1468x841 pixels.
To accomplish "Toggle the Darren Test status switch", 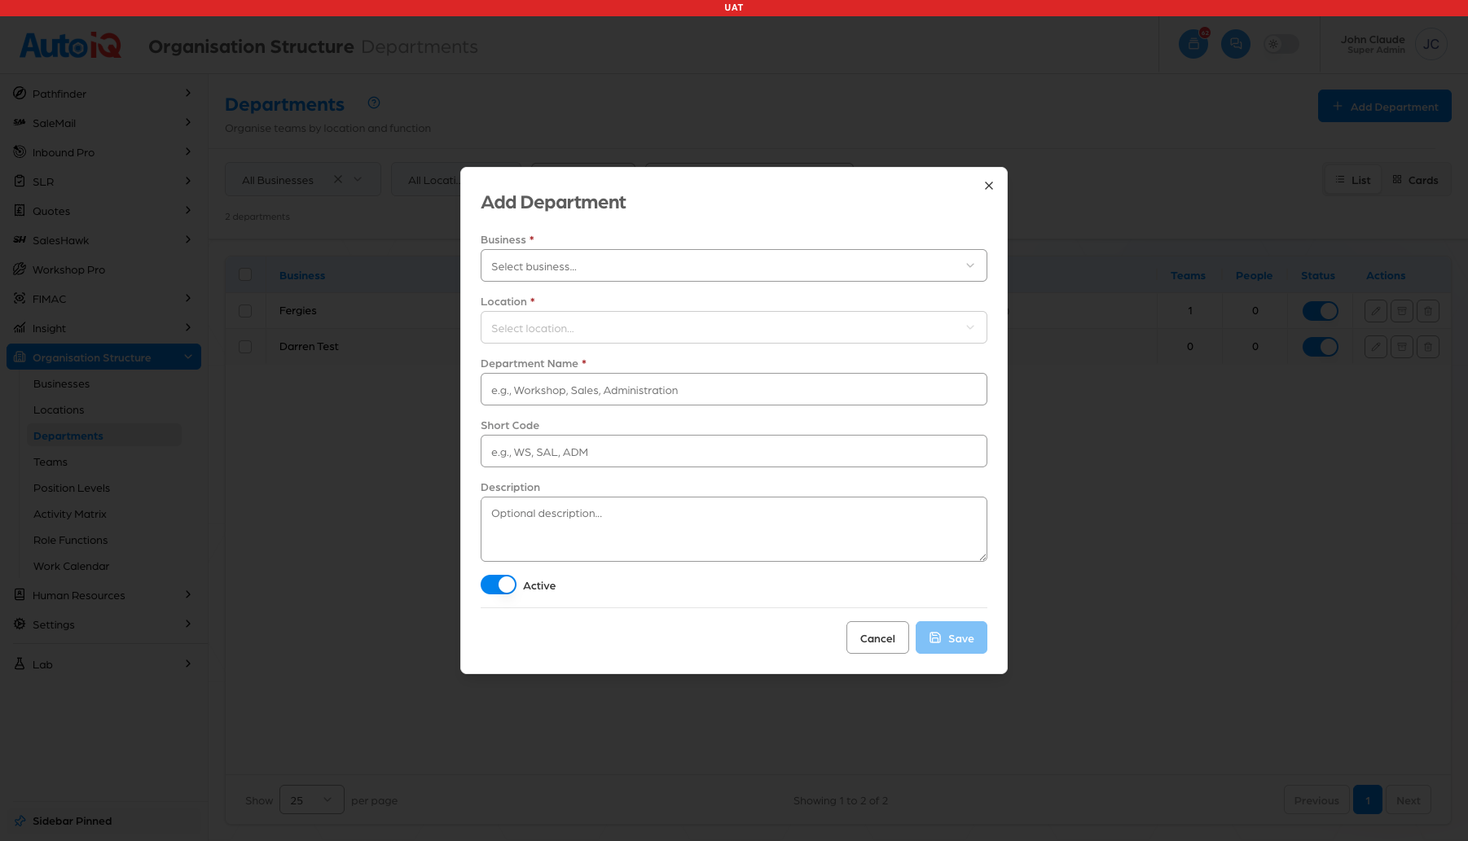I will point(1321,347).
